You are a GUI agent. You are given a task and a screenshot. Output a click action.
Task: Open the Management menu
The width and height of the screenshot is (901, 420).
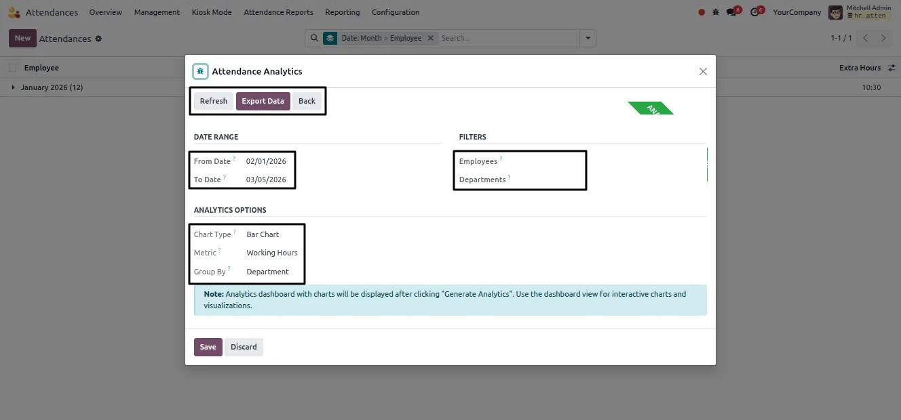tap(157, 12)
